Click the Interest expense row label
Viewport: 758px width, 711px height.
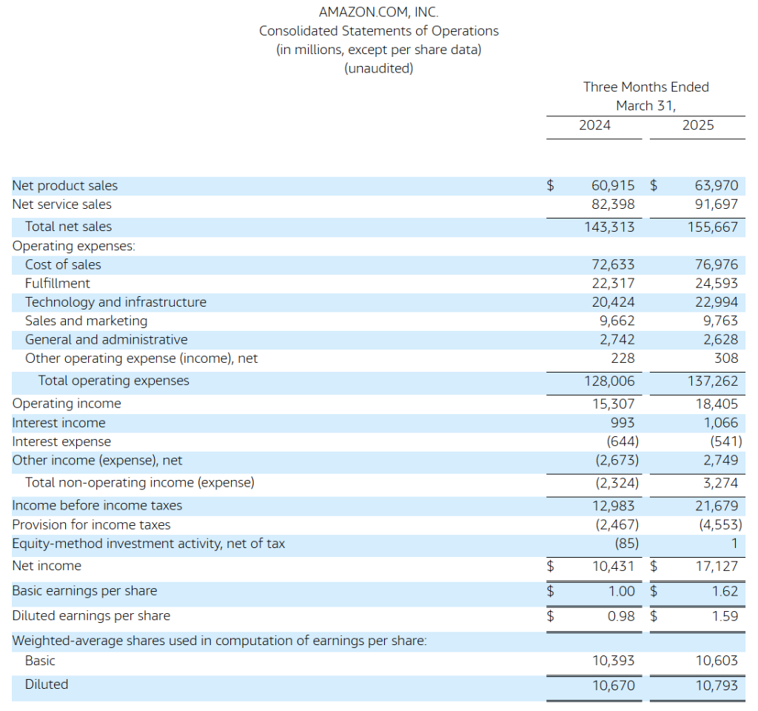(x=61, y=442)
